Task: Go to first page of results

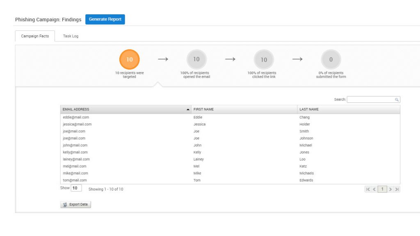Action: 368,189
